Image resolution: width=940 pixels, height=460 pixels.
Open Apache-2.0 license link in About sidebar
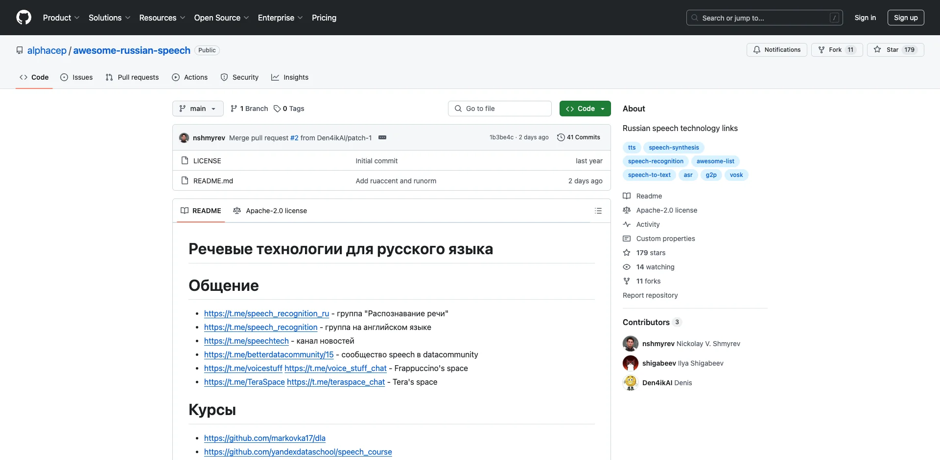660,210
